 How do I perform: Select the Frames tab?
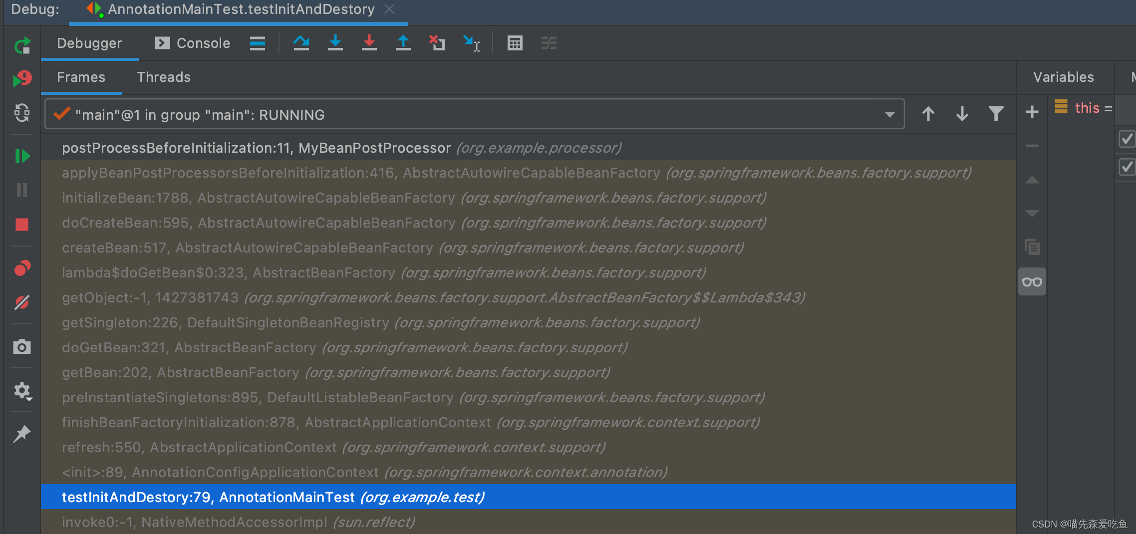point(81,77)
